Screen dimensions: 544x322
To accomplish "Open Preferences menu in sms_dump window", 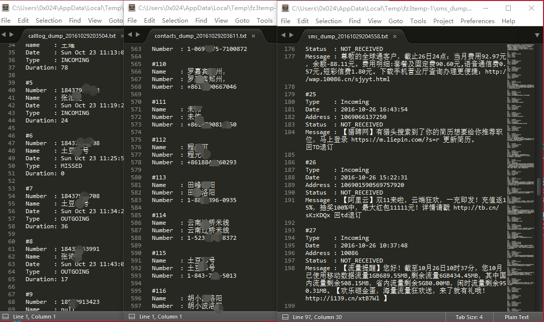I will [478, 21].
